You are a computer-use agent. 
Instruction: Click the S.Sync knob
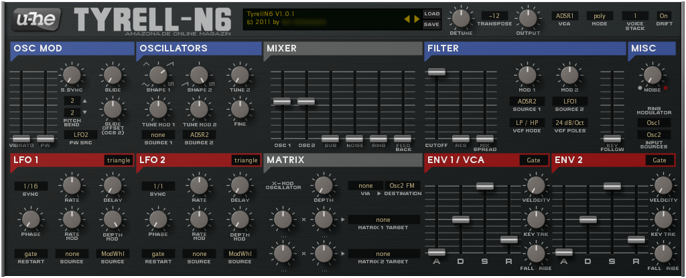click(71, 75)
